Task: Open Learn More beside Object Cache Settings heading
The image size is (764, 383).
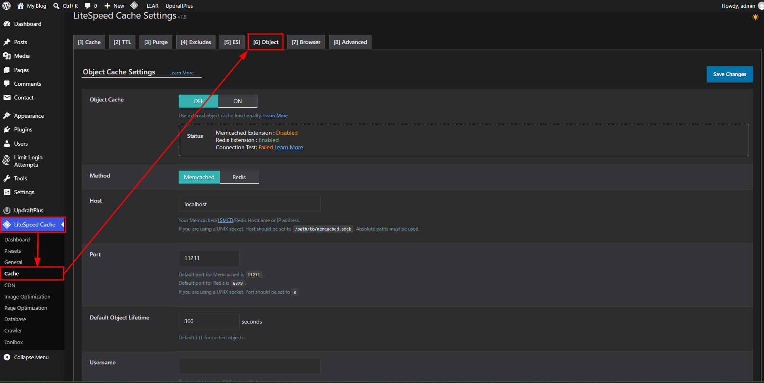Action: [182, 73]
